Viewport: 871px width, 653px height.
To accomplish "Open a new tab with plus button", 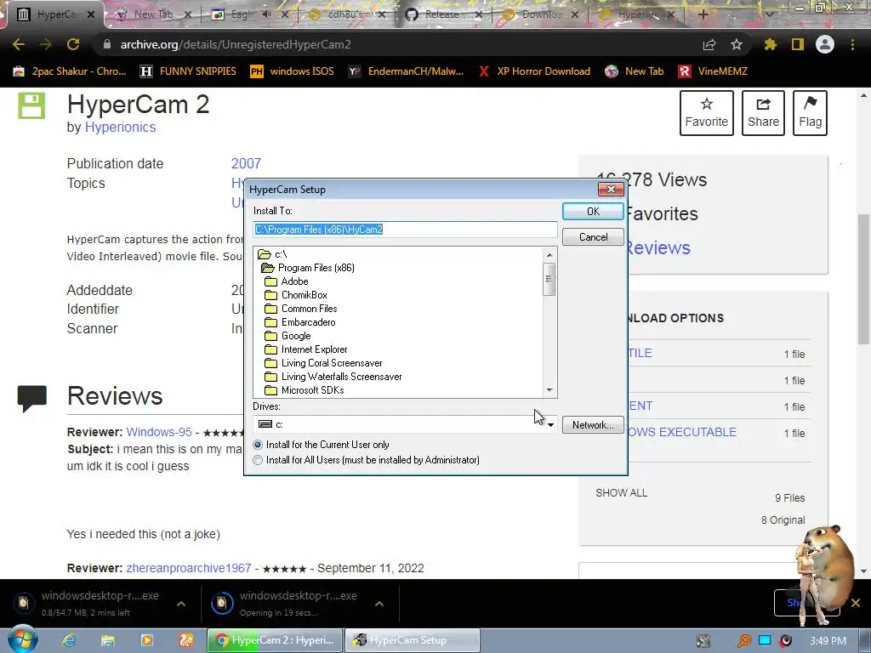I will pyautogui.click(x=703, y=14).
